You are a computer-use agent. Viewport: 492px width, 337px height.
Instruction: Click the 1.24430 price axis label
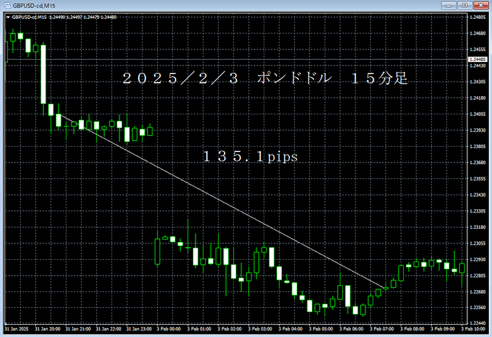point(477,66)
